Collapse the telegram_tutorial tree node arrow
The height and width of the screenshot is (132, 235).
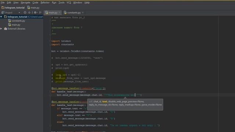coord(1,17)
